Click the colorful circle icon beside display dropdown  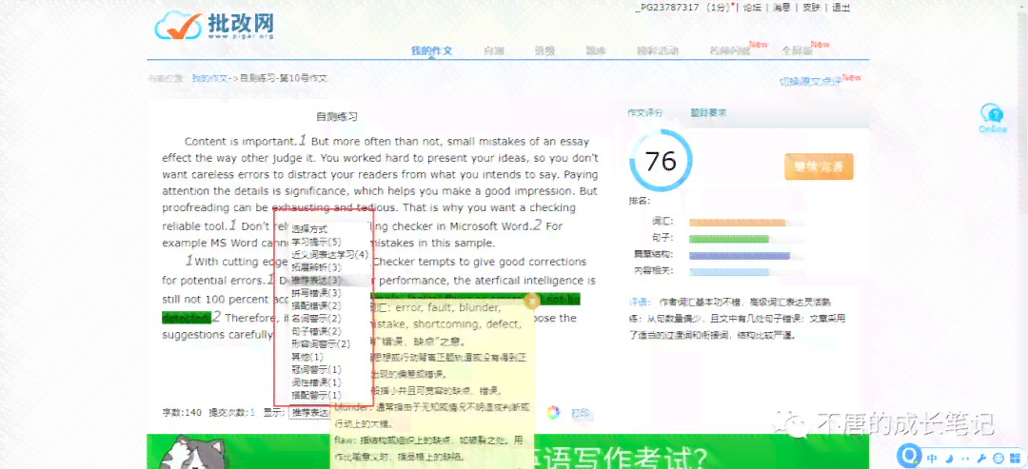[x=553, y=413]
